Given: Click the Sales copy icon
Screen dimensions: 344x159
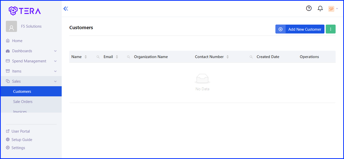Looking at the screenshot, I should pyautogui.click(x=8, y=81).
